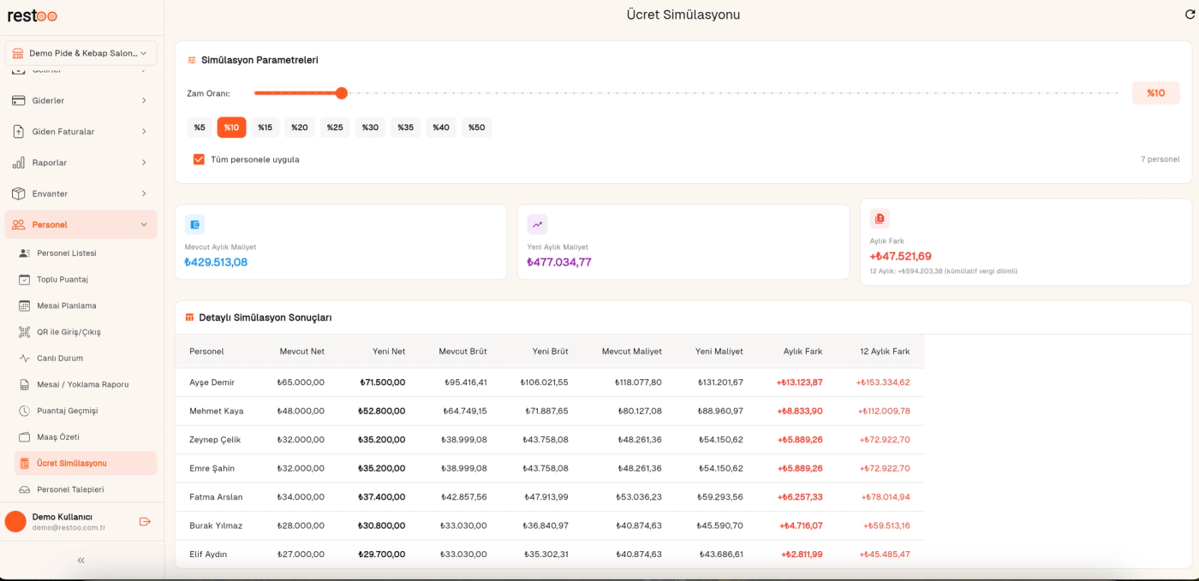Viewport: 1199px width, 581px height.
Task: Expand the Envanter menu chevron
Action: tap(144, 193)
